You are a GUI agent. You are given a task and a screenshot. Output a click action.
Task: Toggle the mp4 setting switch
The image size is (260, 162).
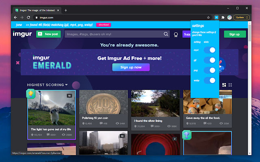click(x=210, y=50)
